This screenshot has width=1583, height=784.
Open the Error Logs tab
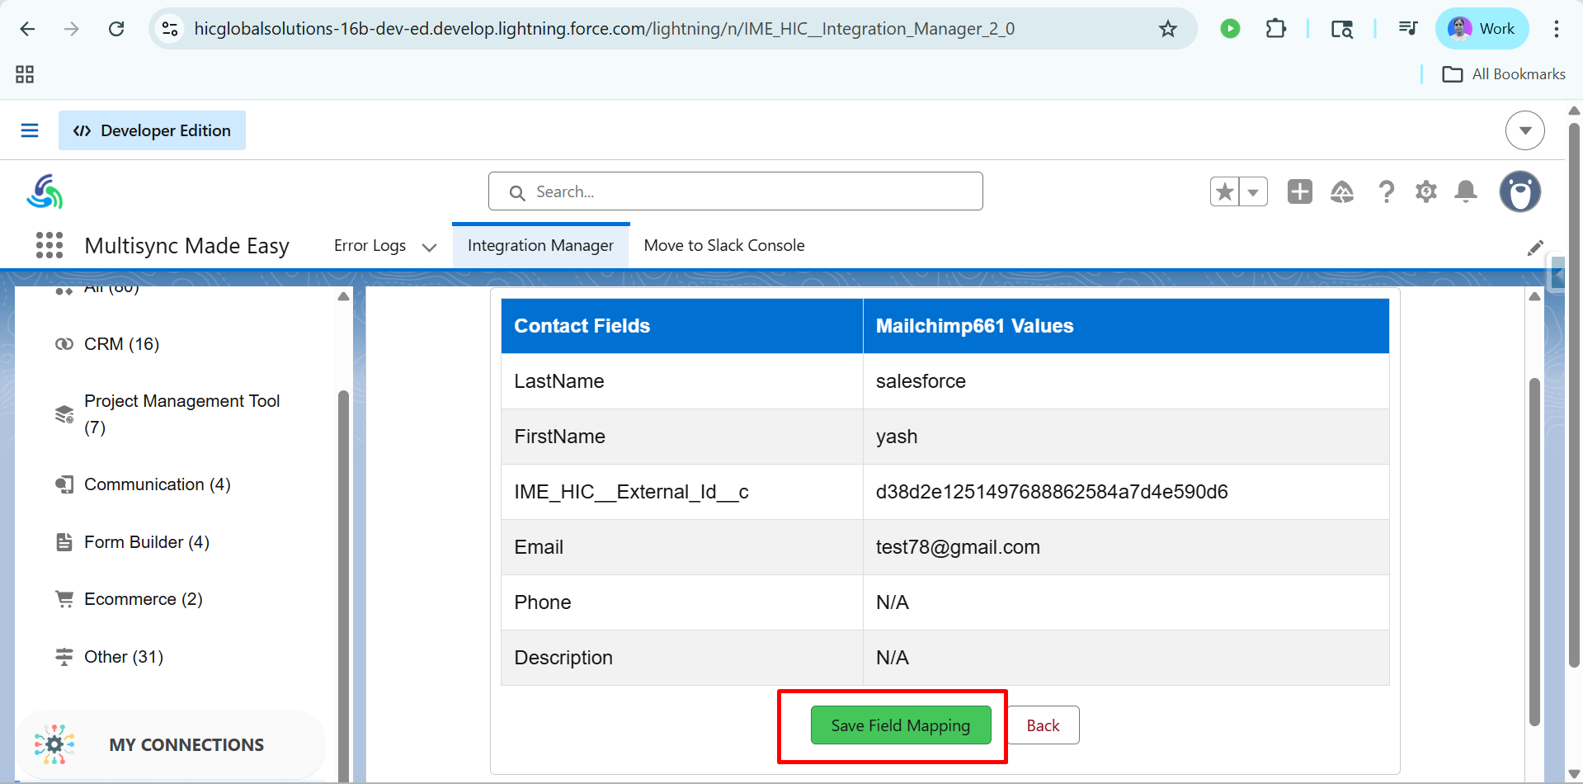(370, 246)
